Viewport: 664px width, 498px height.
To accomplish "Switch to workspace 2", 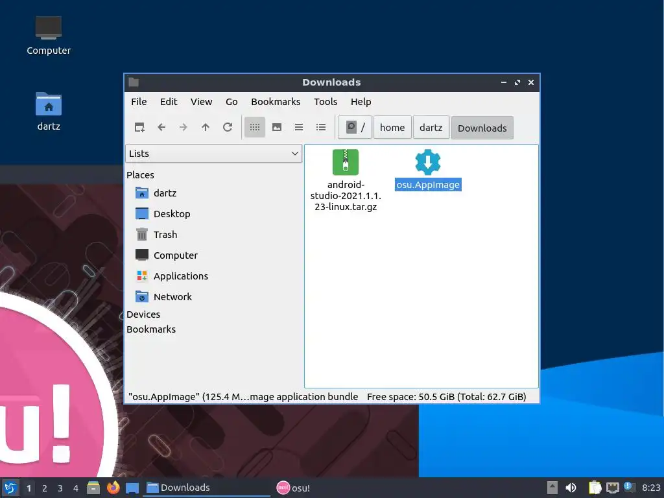I will [45, 488].
